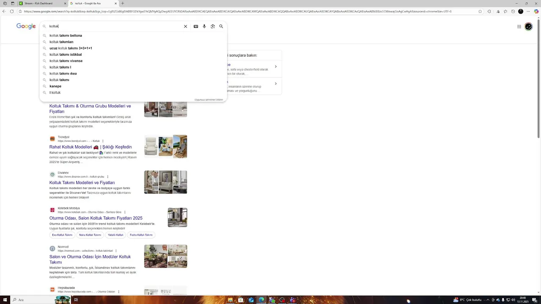Expand the second related-results chevron
Viewport: 541px width, 304px height.
[x=276, y=84]
